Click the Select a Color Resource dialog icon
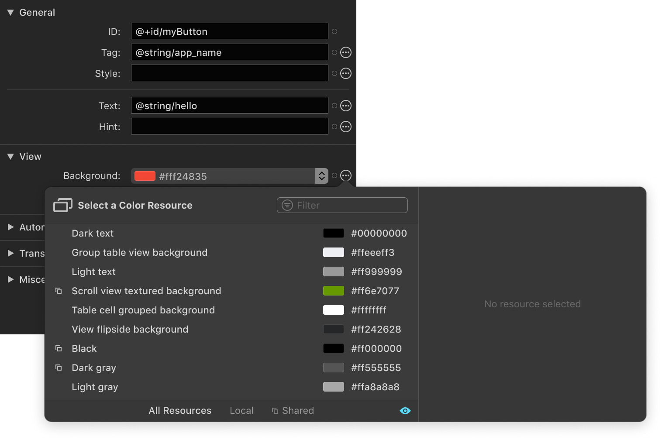Screen dimensions: 662x440 tap(62, 205)
